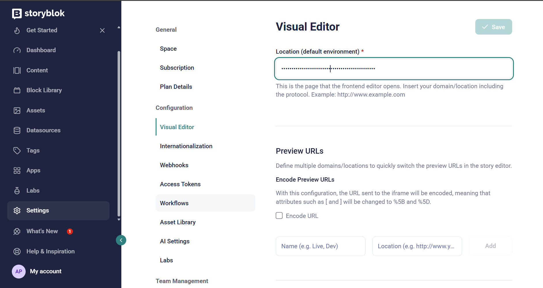Screen dimensions: 543x288
Task: Click the Help & Inspiration lifebuoy icon
Action: pos(17,251)
